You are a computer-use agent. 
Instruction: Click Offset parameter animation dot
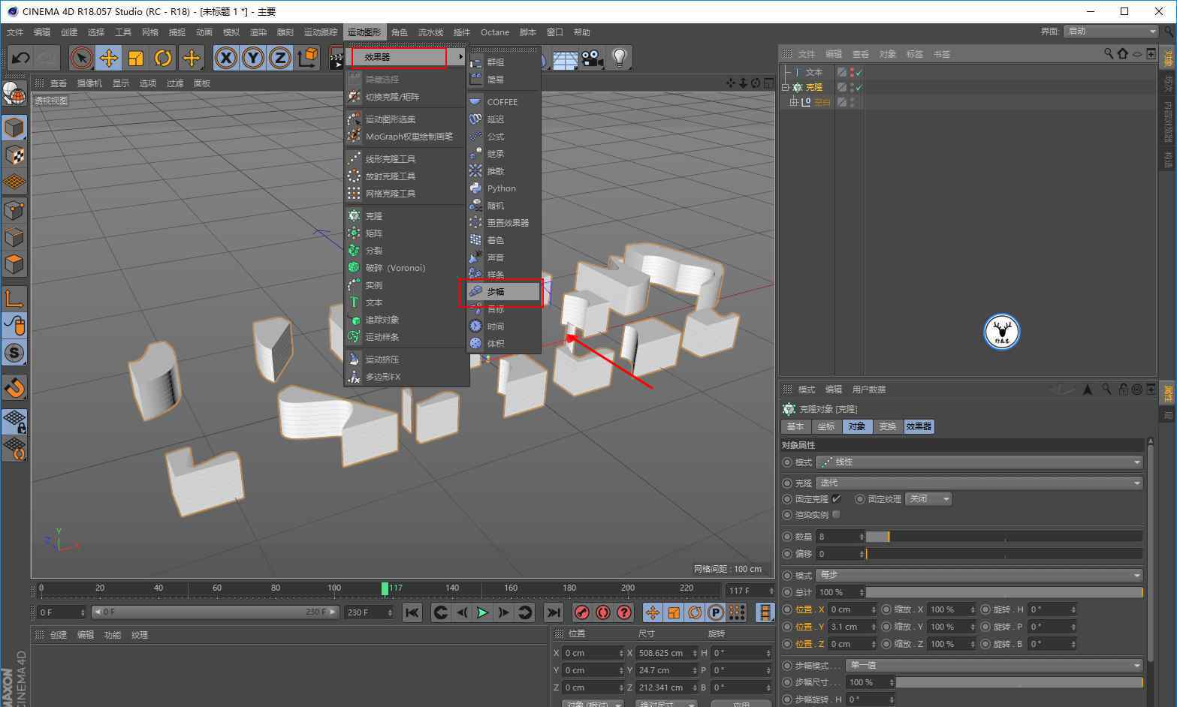pos(787,554)
